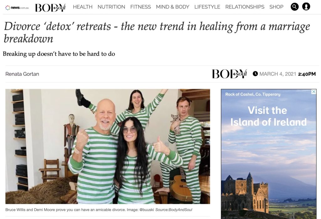Go to the Fitness section
Screen dimensions: 321x219
[x=141, y=7]
